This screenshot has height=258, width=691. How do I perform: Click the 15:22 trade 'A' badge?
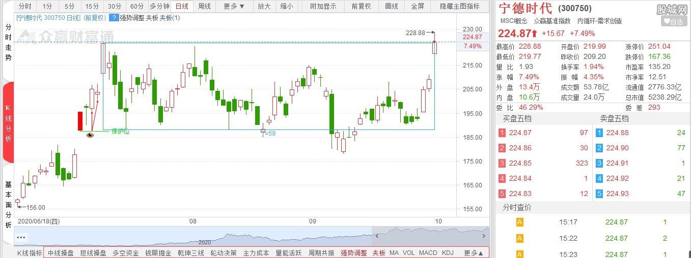pyautogui.click(x=520, y=238)
